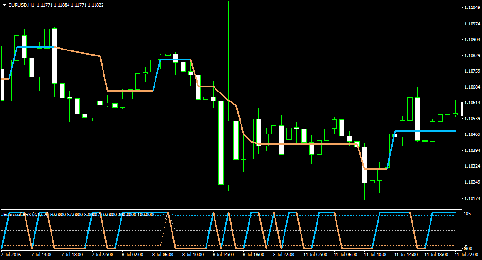Screen dimensions: 482x260
Task: Click the 1.10829 price scale label
Action: pyautogui.click(x=473, y=56)
